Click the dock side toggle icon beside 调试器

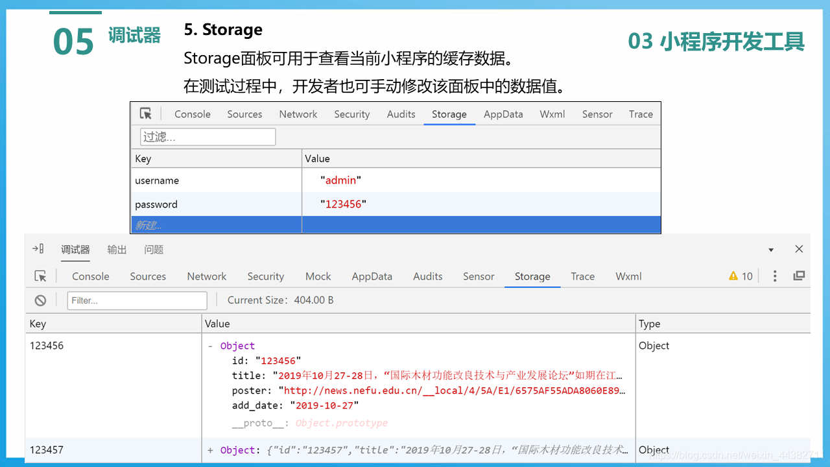(38, 249)
